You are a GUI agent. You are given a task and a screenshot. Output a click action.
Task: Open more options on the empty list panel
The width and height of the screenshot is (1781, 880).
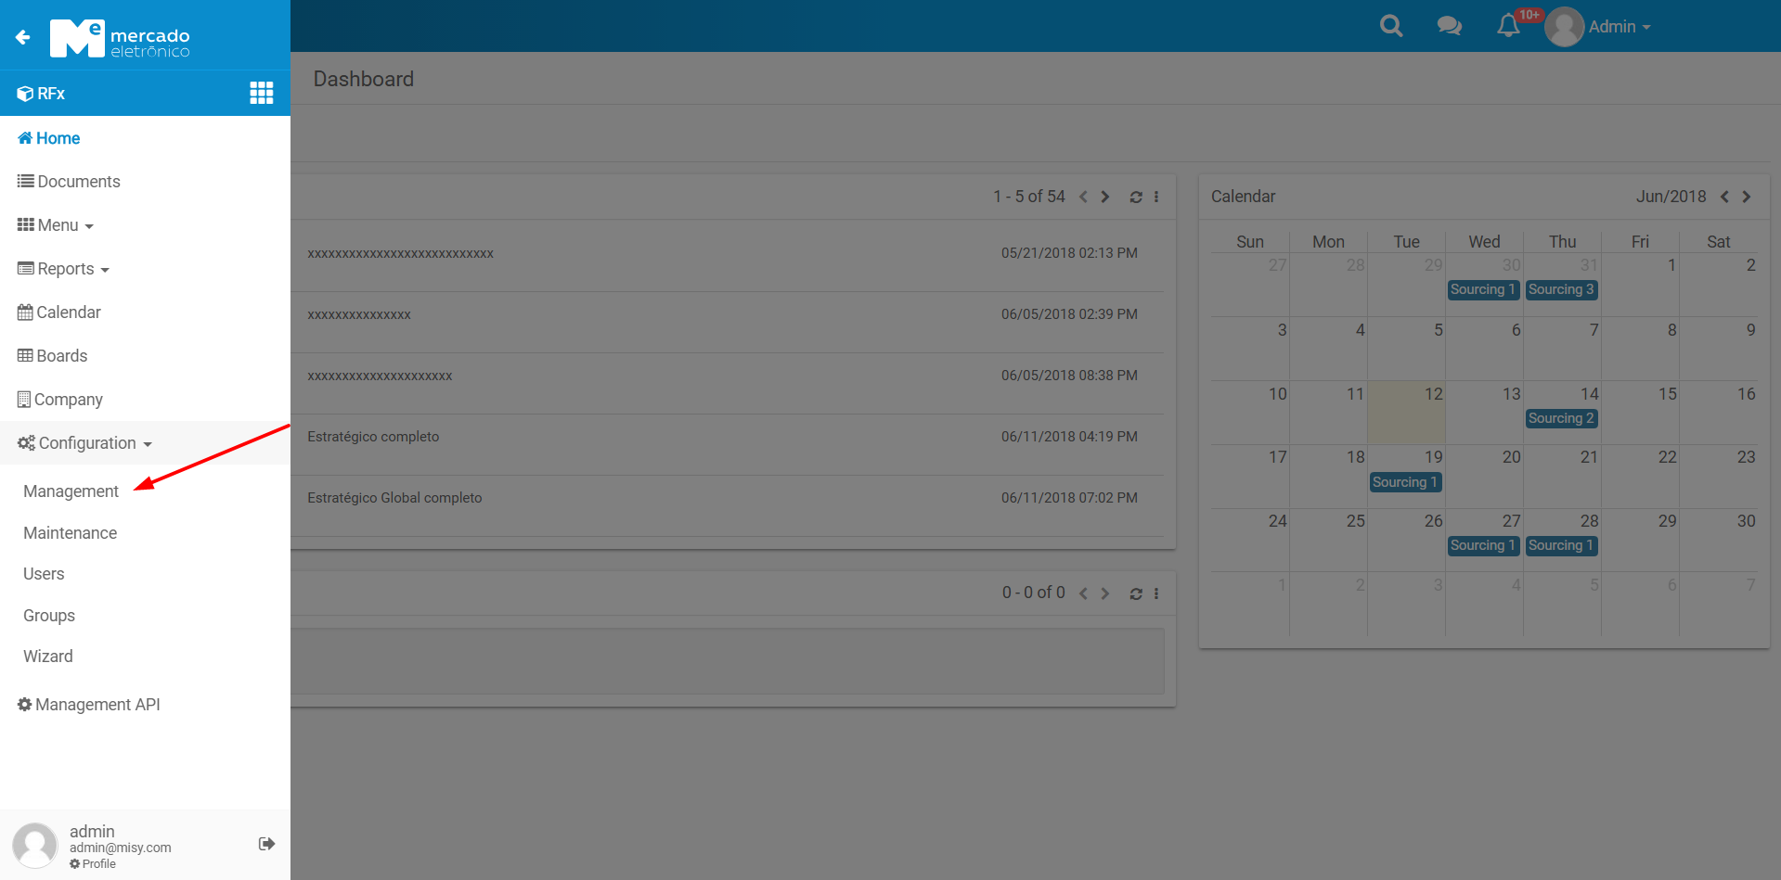click(x=1156, y=593)
